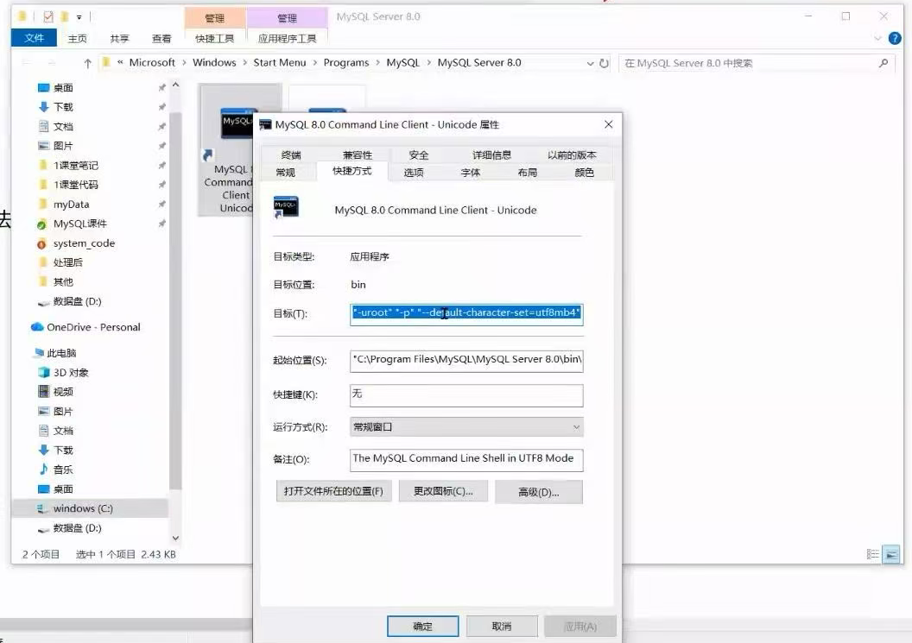The image size is (912, 643).
Task: Switch to details view layout icon
Action: pos(872,554)
